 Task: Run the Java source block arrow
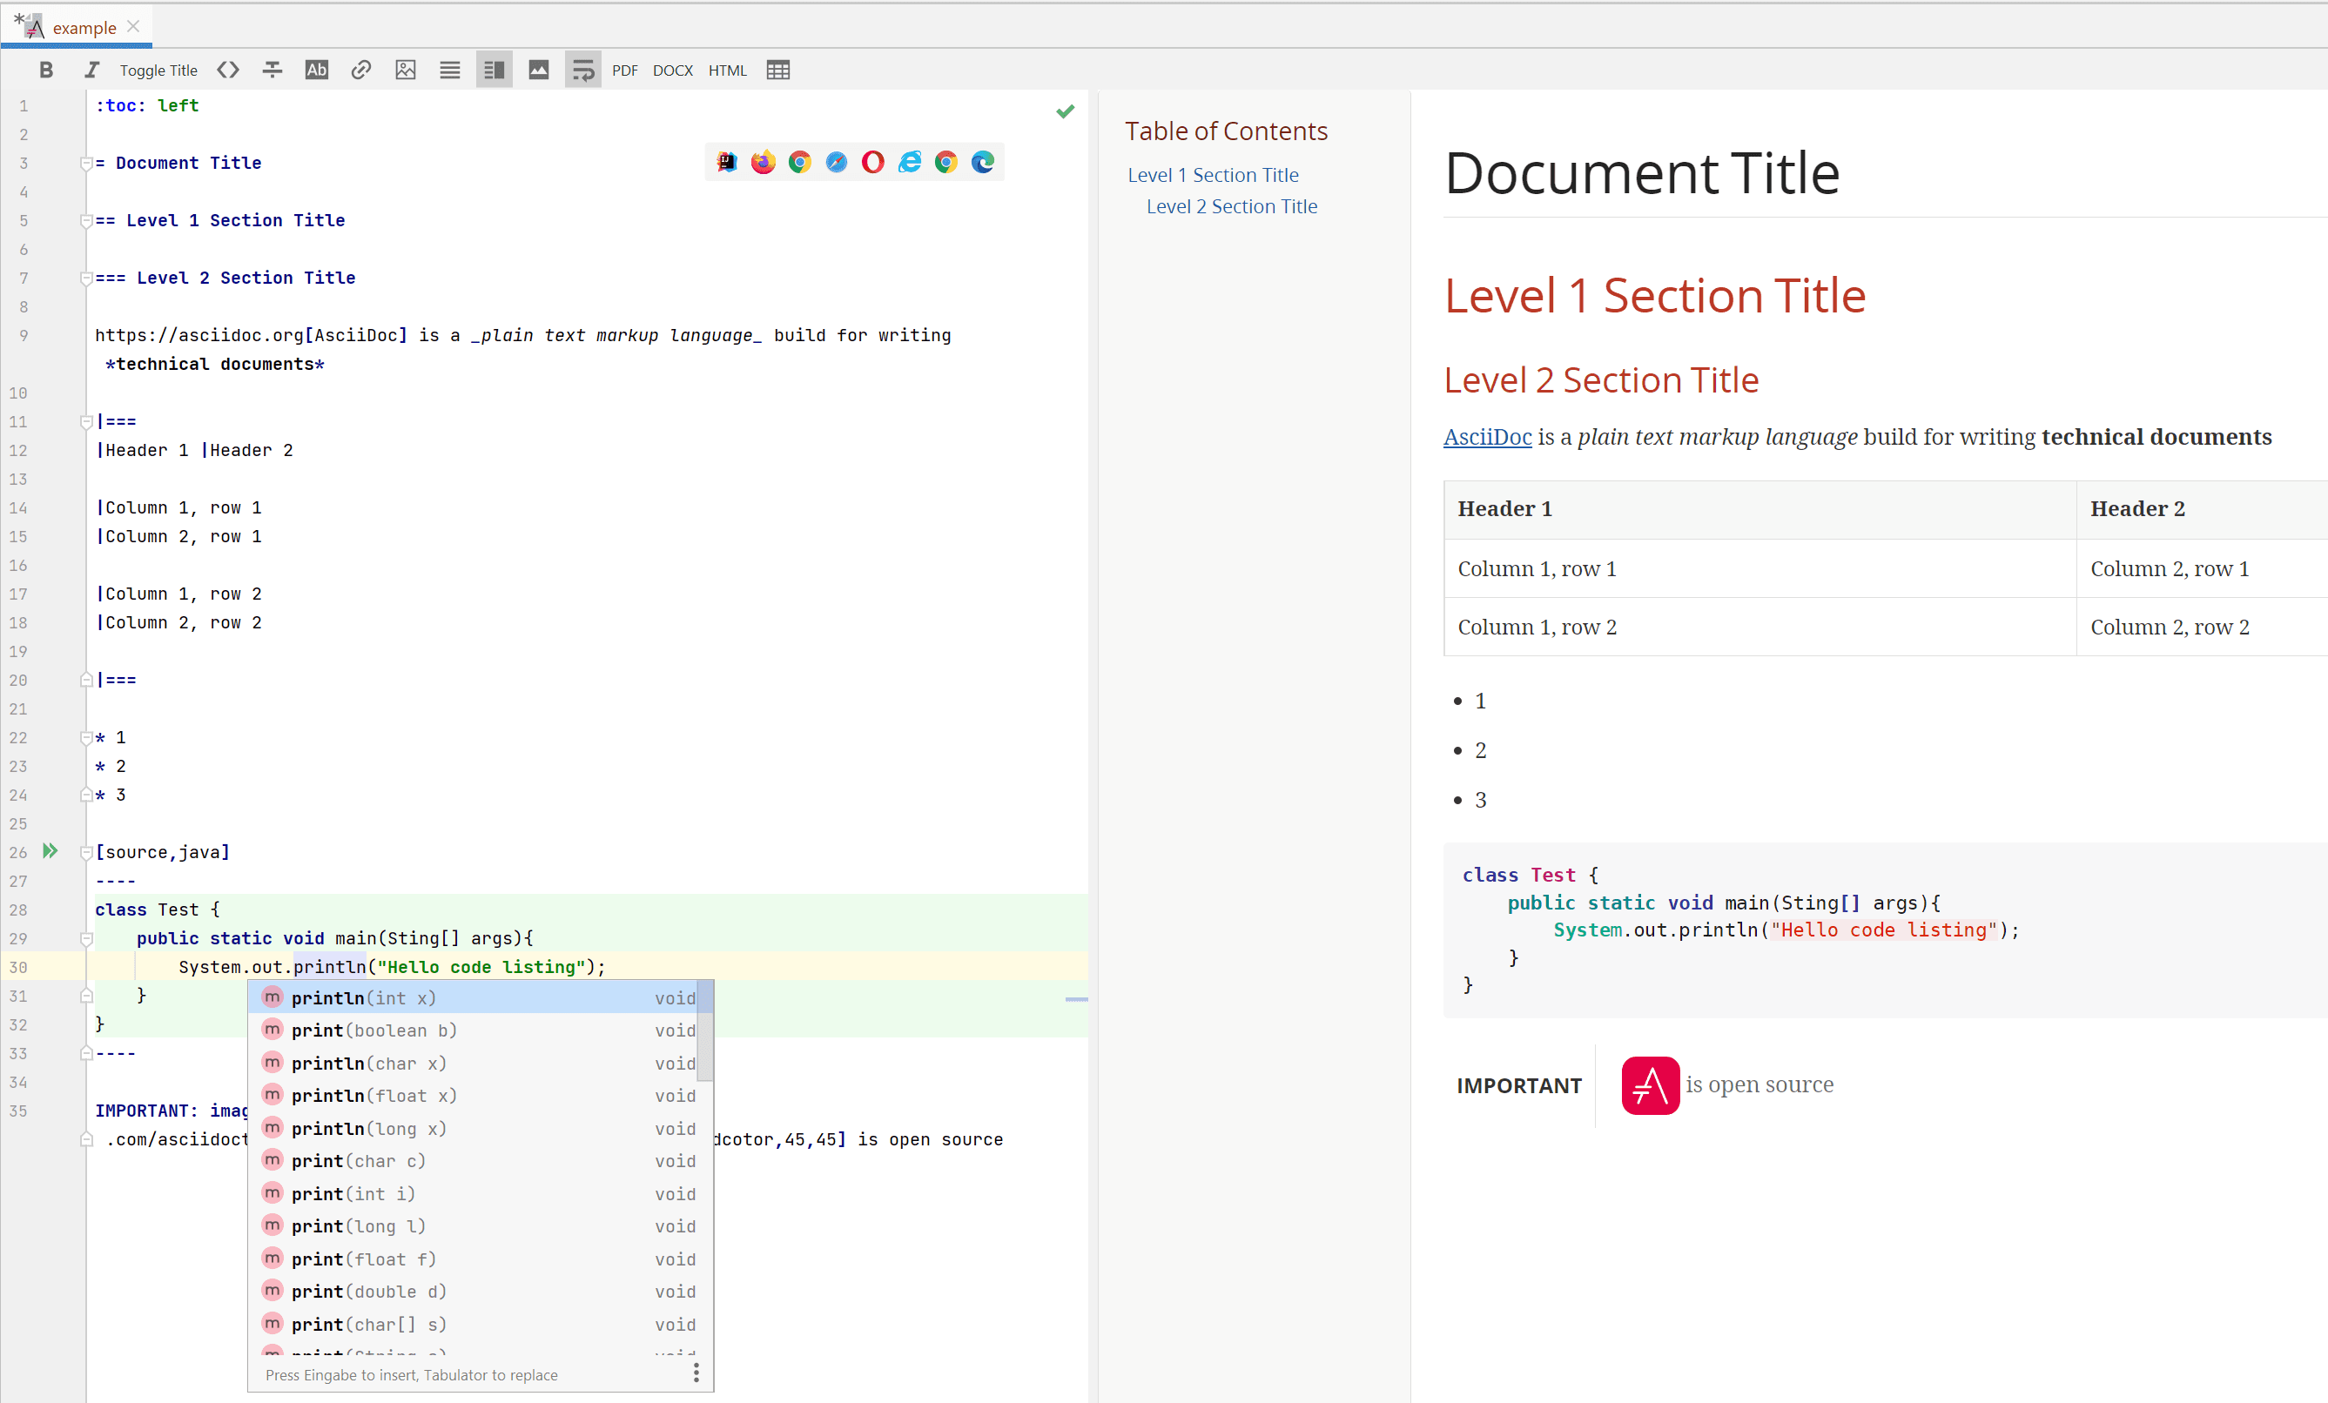[50, 851]
